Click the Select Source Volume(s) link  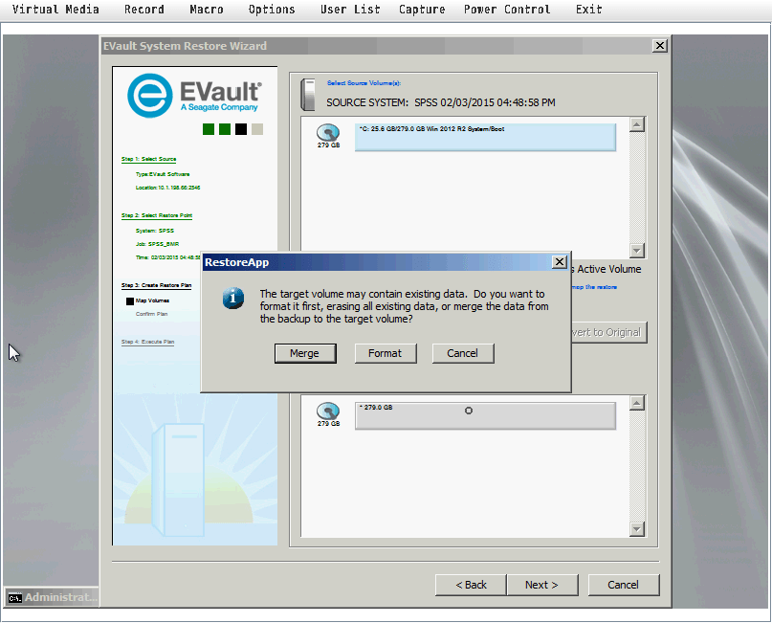click(364, 83)
